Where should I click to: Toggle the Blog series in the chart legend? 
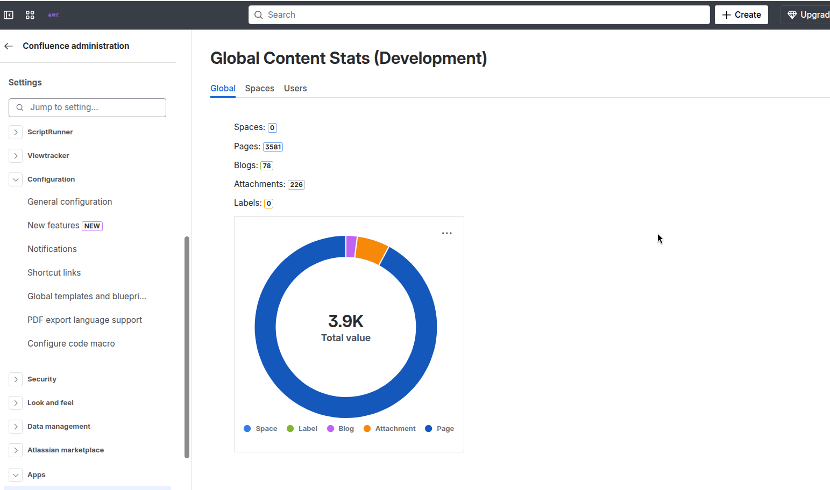(340, 429)
